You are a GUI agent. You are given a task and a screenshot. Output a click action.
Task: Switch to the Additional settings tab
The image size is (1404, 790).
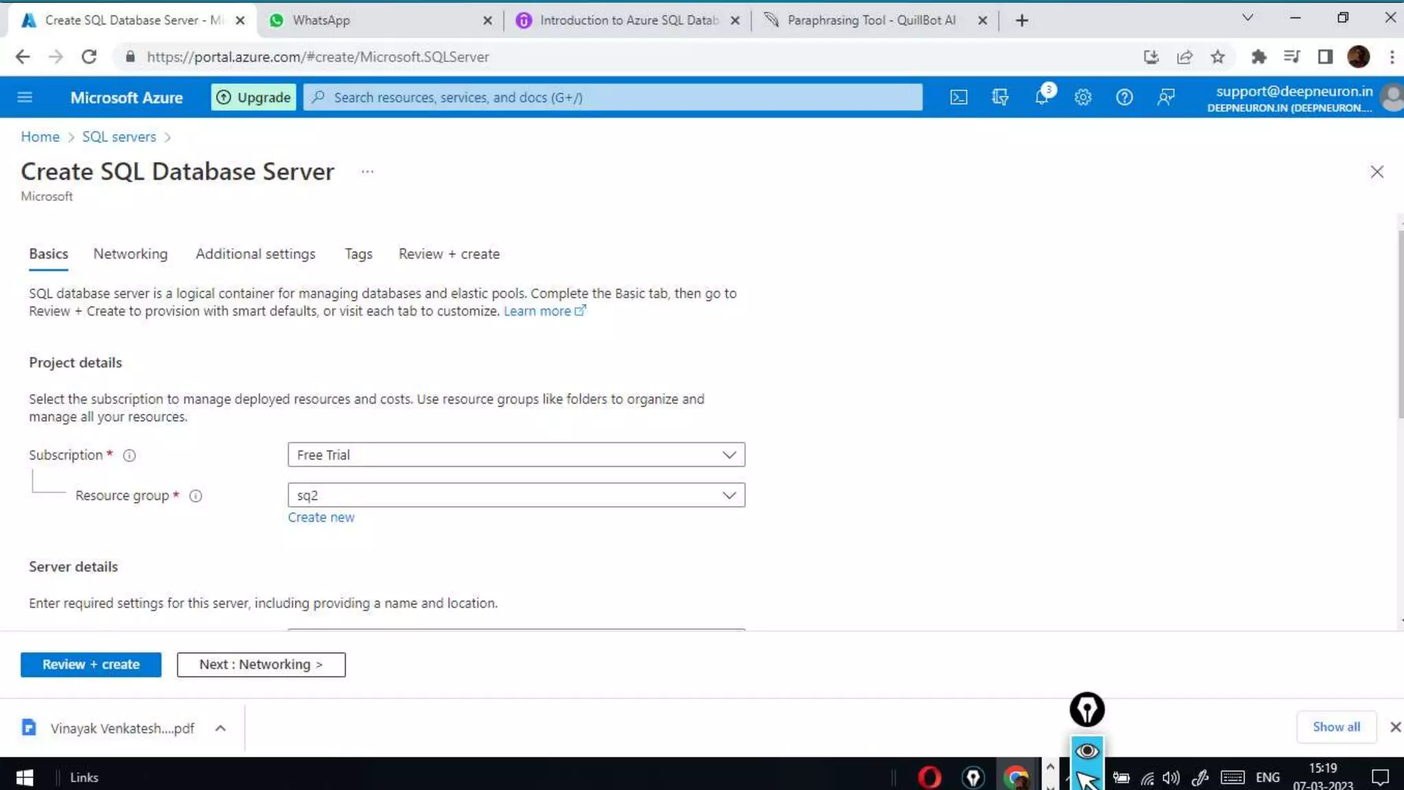[x=255, y=254]
